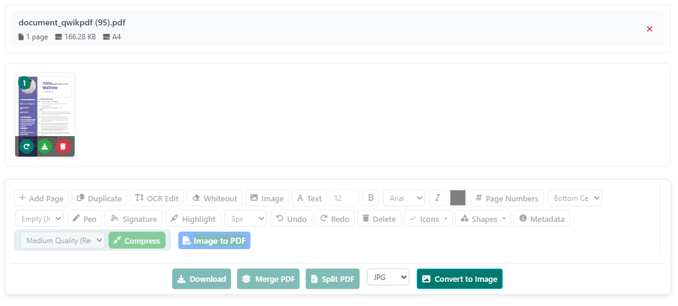The height and width of the screenshot is (306, 678).
Task: Add Page Numbers to the document
Action: pos(507,198)
